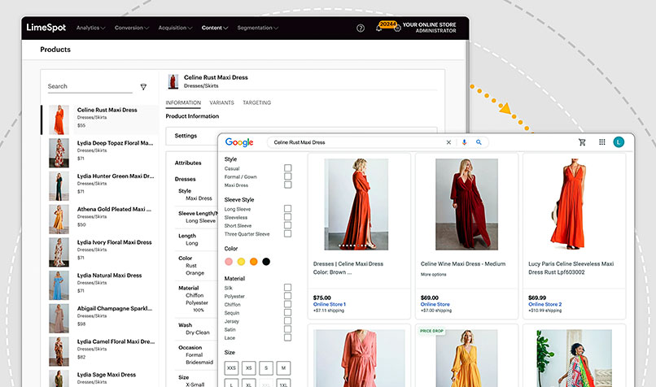Switch to the Variants tab

click(221, 102)
